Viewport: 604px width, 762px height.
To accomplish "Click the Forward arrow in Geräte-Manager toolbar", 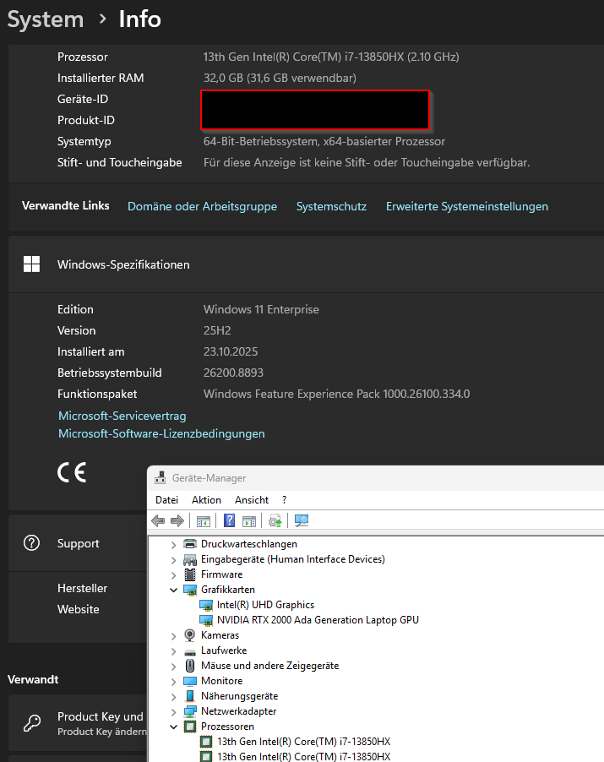I will [177, 521].
